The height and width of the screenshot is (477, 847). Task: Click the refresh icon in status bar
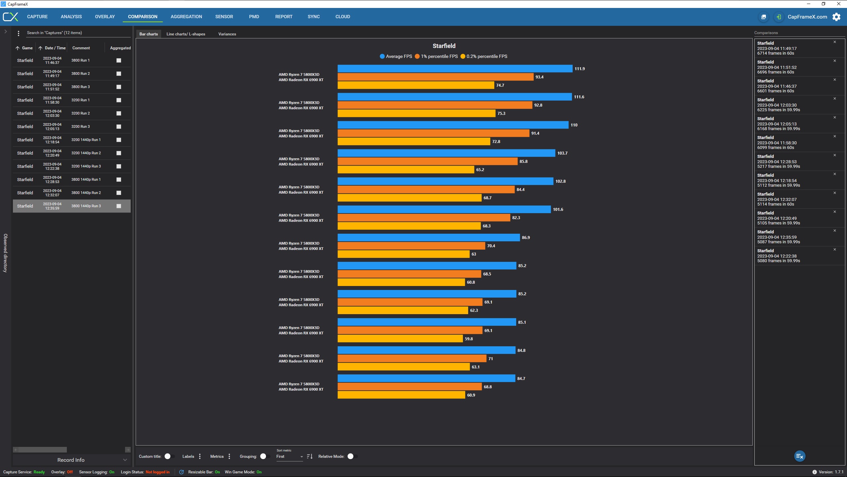point(181,472)
